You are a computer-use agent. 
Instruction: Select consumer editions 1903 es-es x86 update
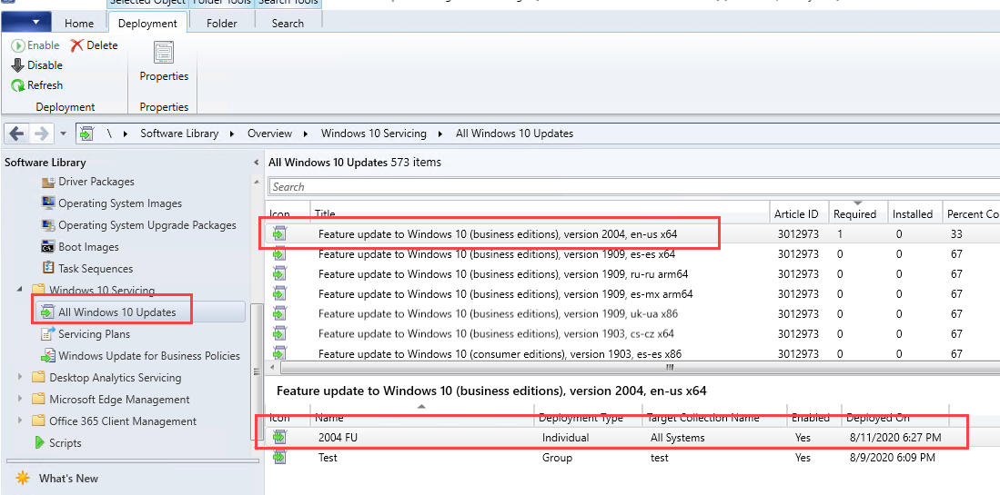(632, 353)
